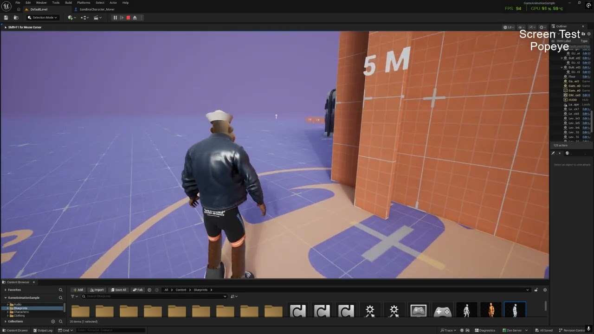
Task: Open the Fab marketplace button
Action: (138, 290)
